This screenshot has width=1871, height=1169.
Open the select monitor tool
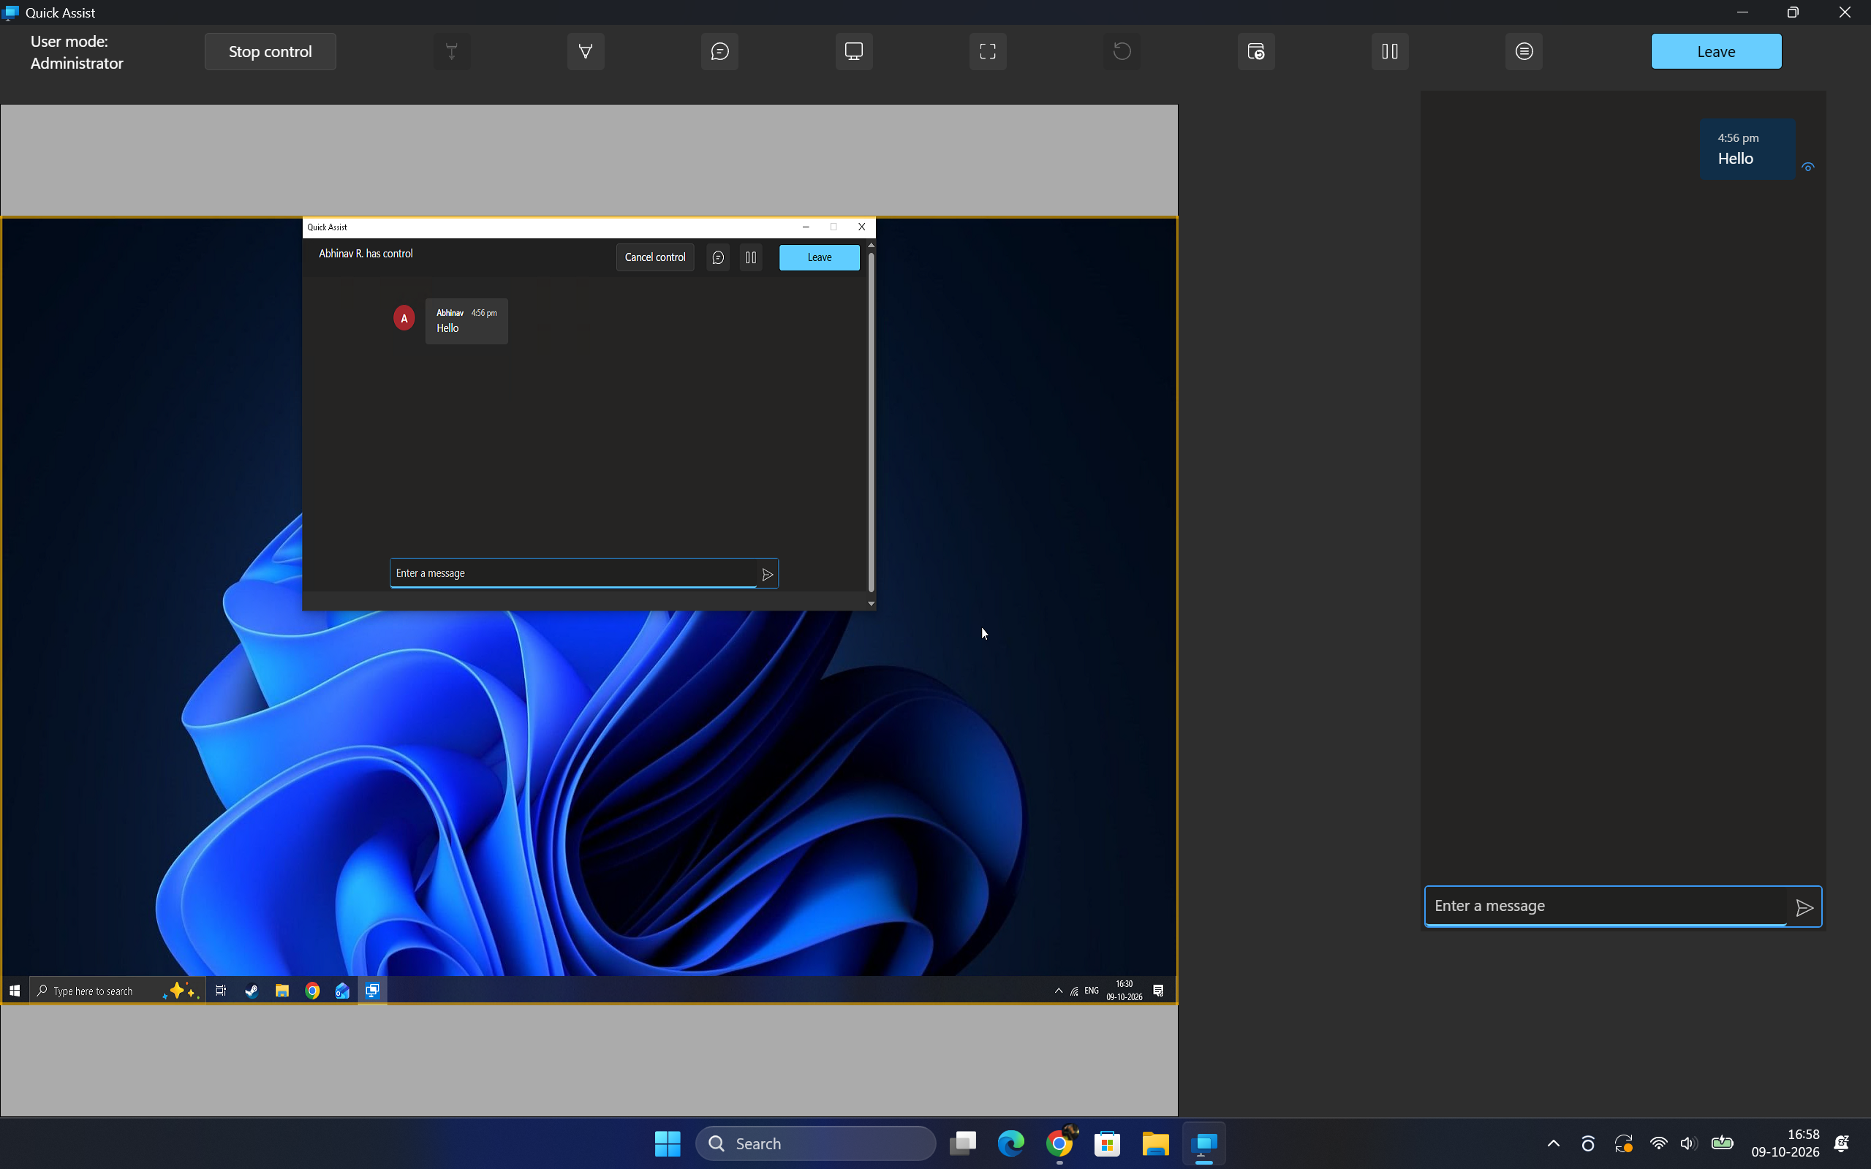(854, 51)
